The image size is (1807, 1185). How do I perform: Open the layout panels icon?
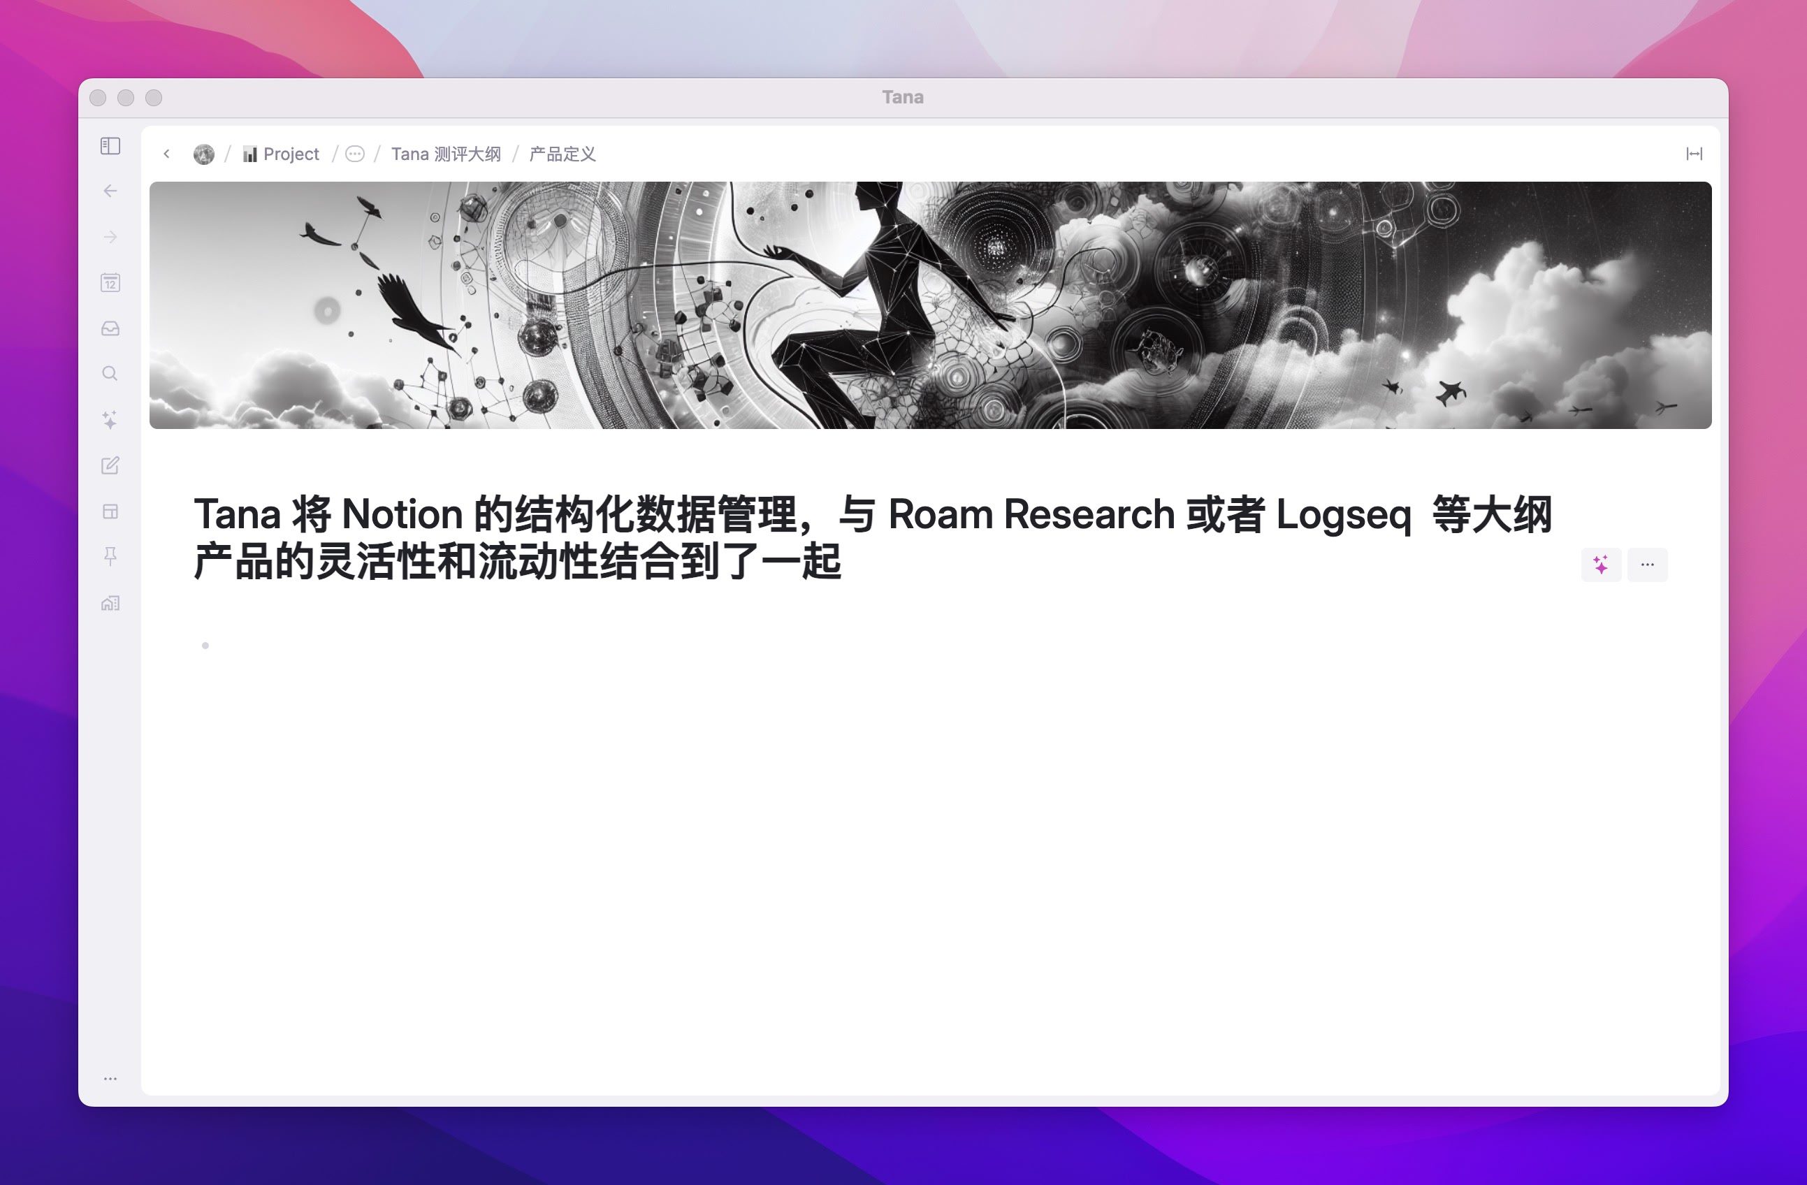coord(110,511)
